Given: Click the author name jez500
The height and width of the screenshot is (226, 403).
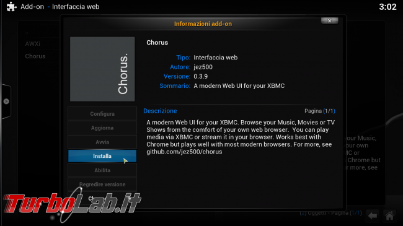Looking at the screenshot, I should point(203,67).
